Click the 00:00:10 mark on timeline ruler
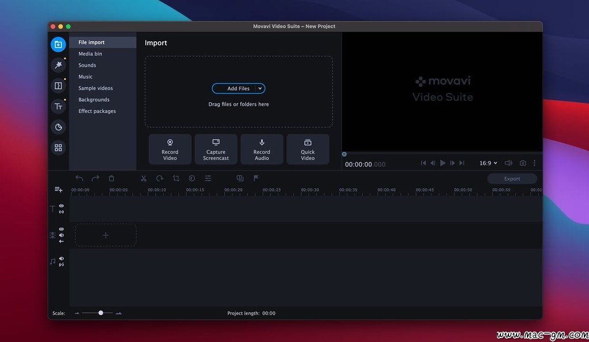 pos(156,190)
